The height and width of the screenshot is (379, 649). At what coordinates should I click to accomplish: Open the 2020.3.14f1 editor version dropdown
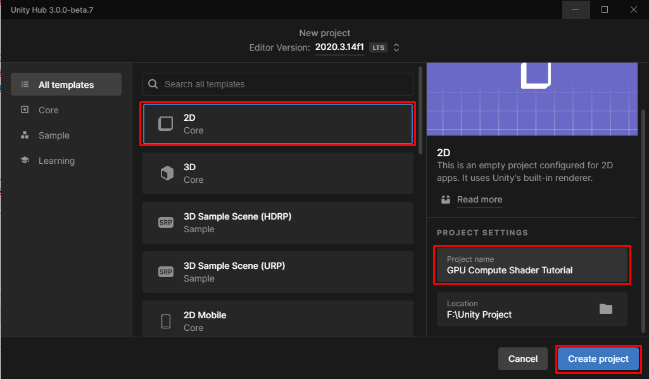339,47
